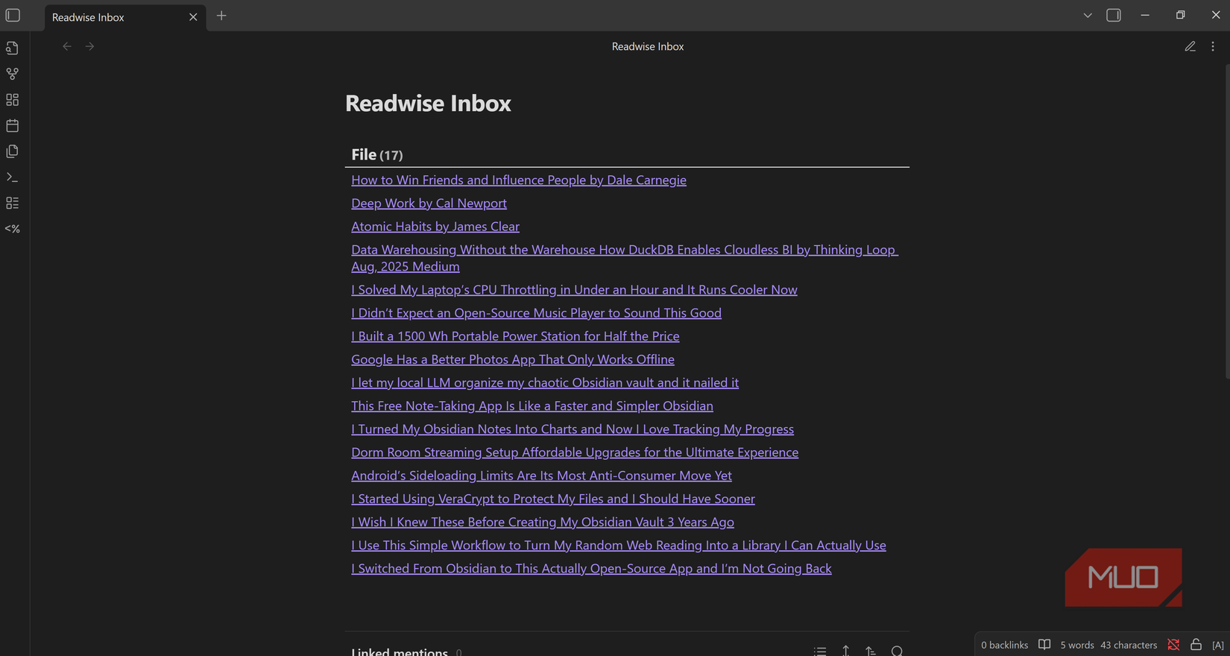
Task: Open graph view from the ribbon
Action: (13, 74)
